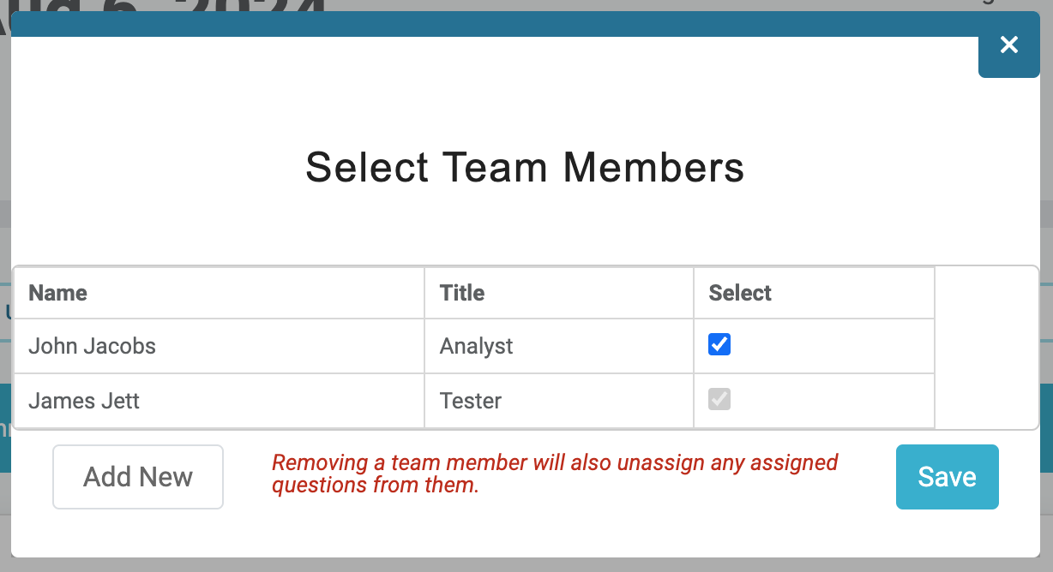
Task: Click the Analyst title cell
Action: point(559,346)
